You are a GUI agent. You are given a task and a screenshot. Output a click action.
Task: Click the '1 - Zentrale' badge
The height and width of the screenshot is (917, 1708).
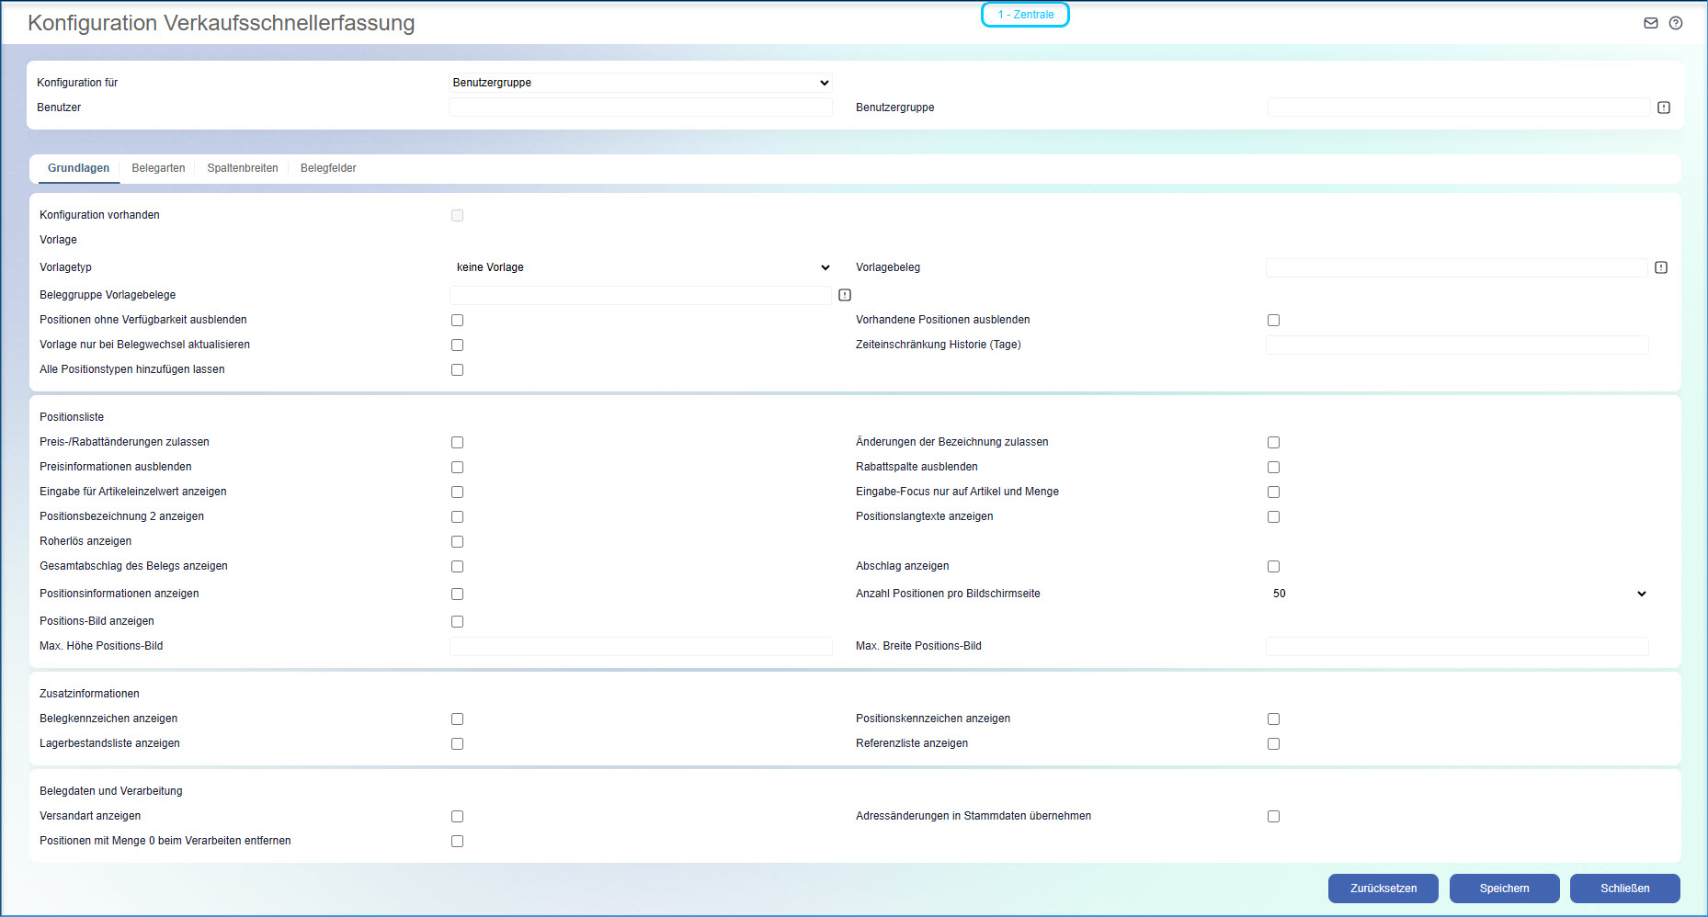(1025, 15)
